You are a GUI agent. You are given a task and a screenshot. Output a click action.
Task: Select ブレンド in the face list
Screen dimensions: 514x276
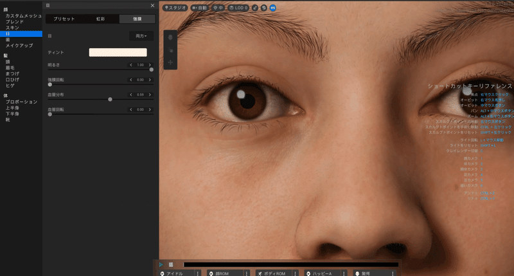click(14, 22)
